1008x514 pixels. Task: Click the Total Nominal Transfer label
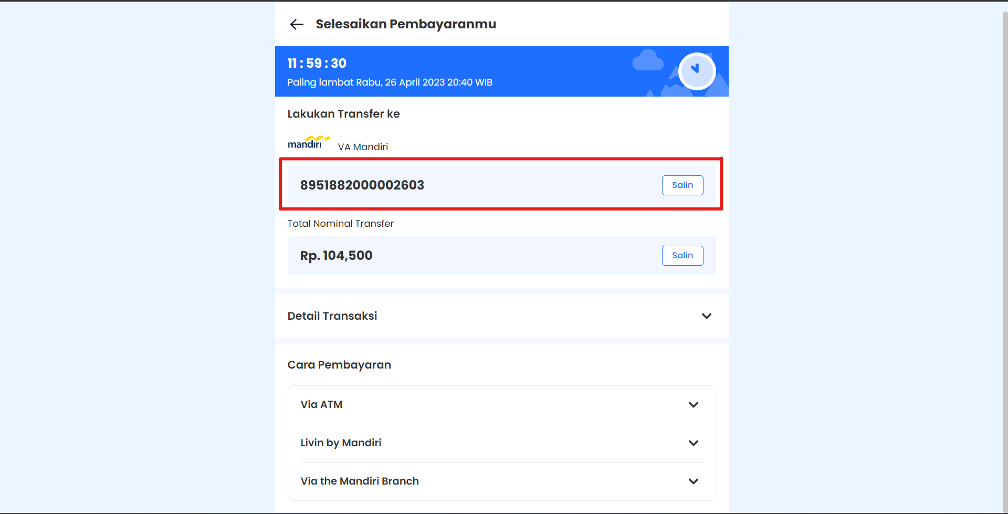click(340, 224)
